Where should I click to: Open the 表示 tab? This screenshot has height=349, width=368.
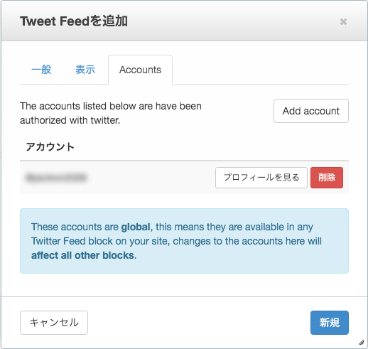point(85,70)
